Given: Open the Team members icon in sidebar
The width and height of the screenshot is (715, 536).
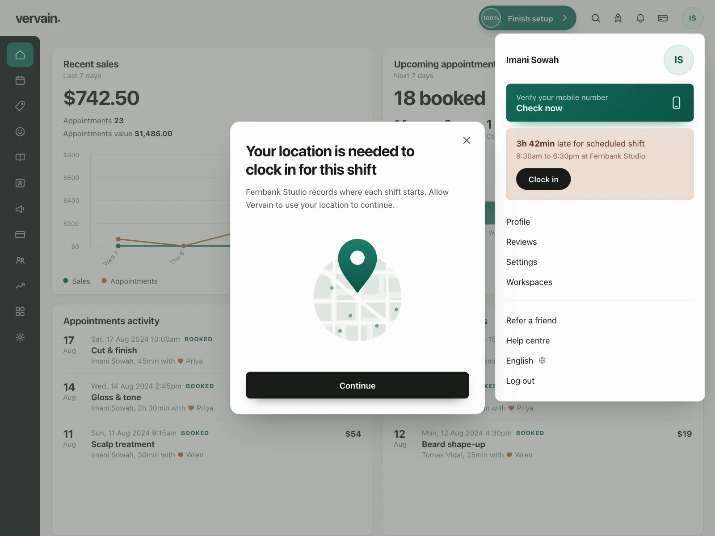Looking at the screenshot, I should pos(20,260).
